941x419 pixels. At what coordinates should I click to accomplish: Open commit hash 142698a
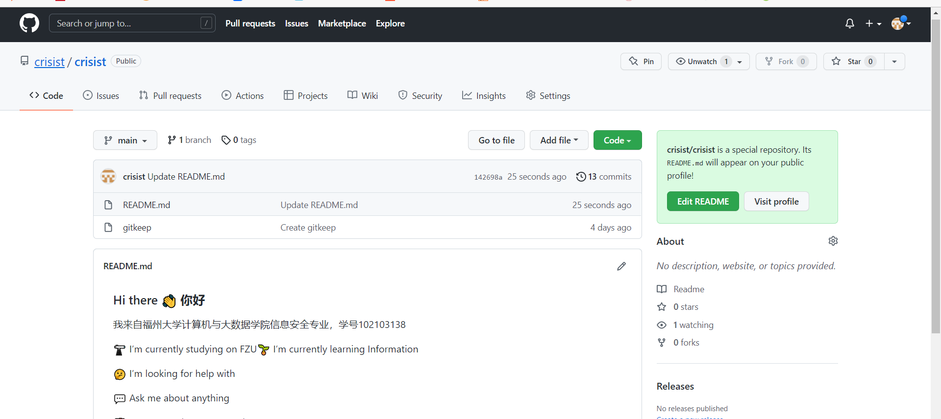(488, 177)
